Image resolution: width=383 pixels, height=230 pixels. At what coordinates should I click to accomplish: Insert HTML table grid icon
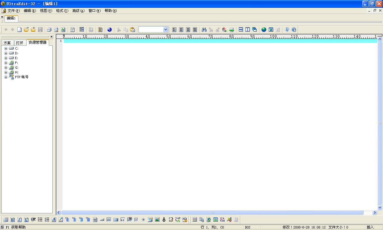tap(195, 220)
